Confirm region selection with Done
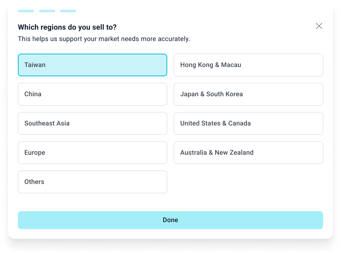Screen dimensions: 341x255 point(170,220)
